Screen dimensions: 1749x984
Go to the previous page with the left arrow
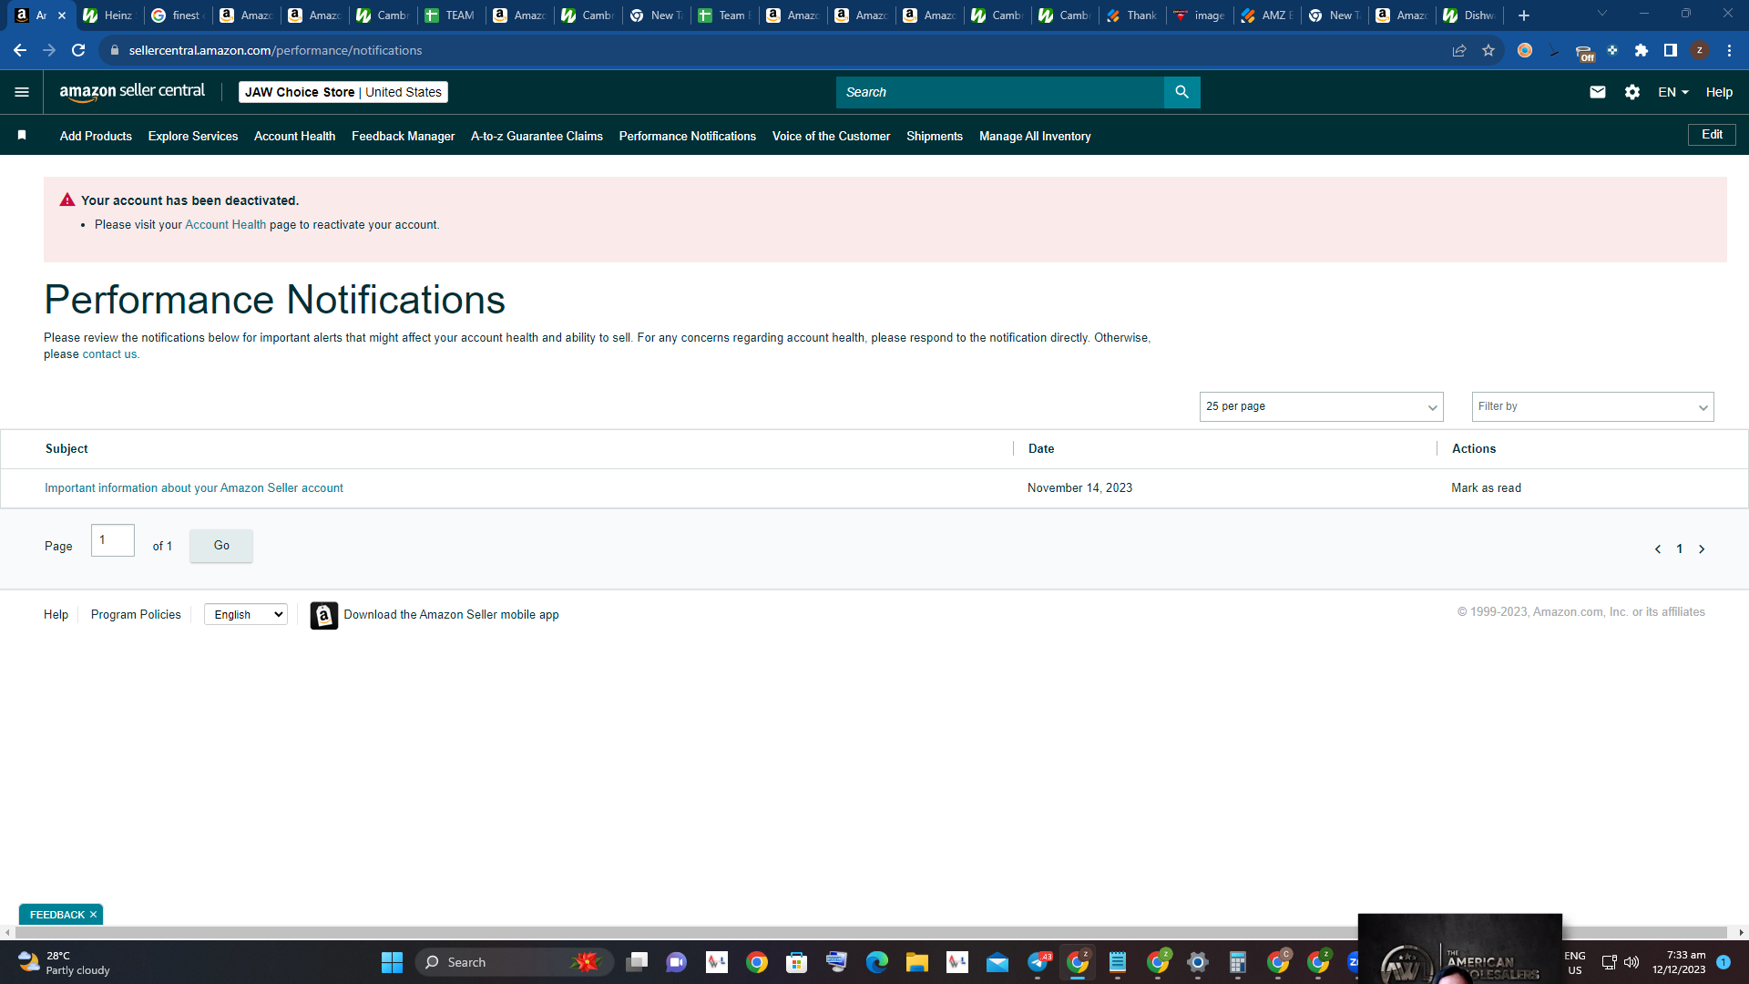coord(1658,549)
